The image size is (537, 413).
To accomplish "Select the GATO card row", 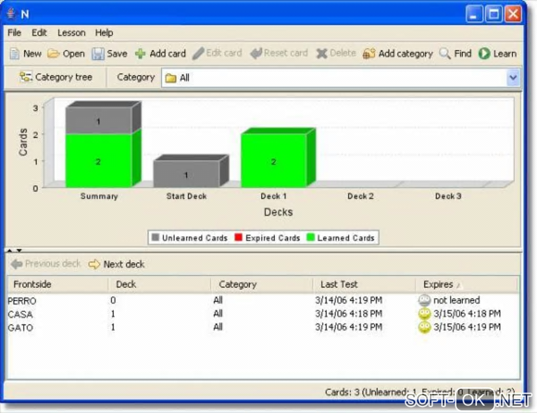I will (263, 327).
